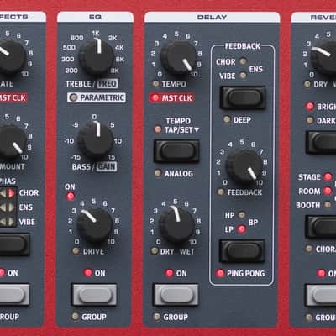This screenshot has height=336, width=336.
Task: Click the VIBE arrow indicators in Effects
Action: (x=7, y=222)
